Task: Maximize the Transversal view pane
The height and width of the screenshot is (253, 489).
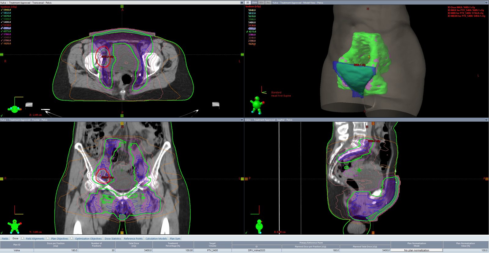Action: tap(242, 3)
